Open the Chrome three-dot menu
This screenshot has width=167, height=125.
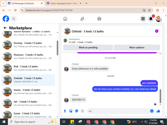163,10
